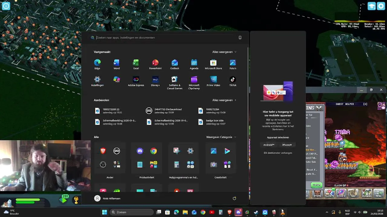The width and height of the screenshot is (387, 217).
Task: Open the game Menu tab
Action: [x=379, y=193]
